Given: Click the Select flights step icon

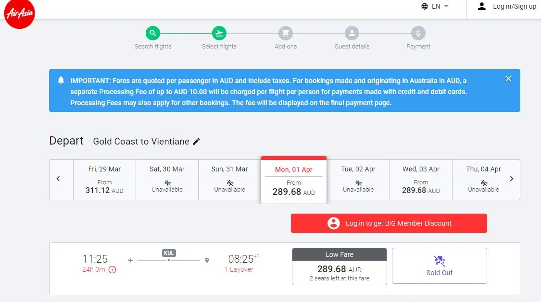Looking at the screenshot, I should coord(219,33).
